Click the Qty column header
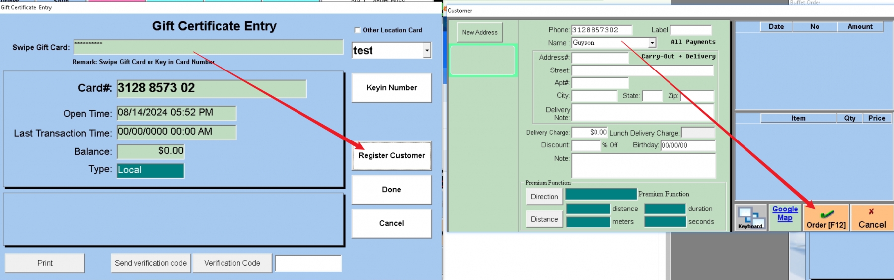 coord(849,118)
